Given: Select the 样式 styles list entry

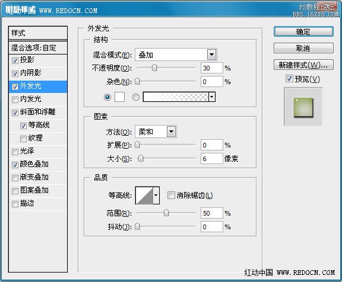Looking at the screenshot, I should click(38, 33).
